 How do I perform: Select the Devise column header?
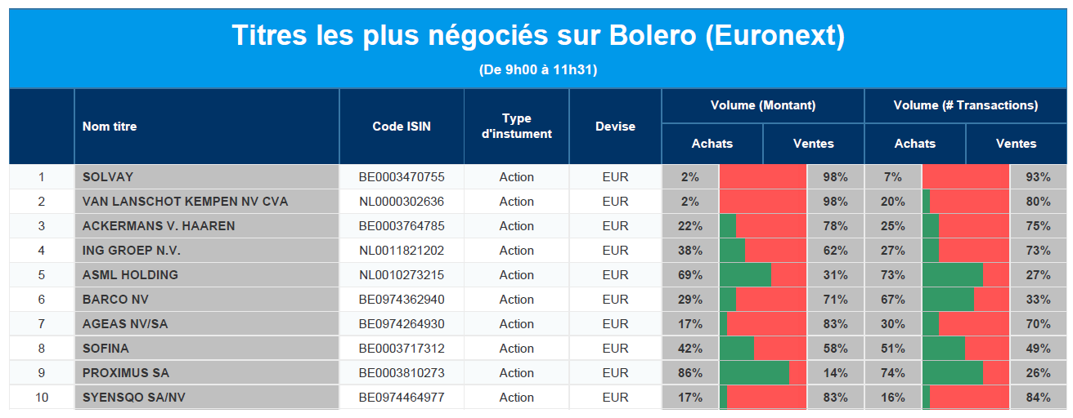tap(615, 127)
